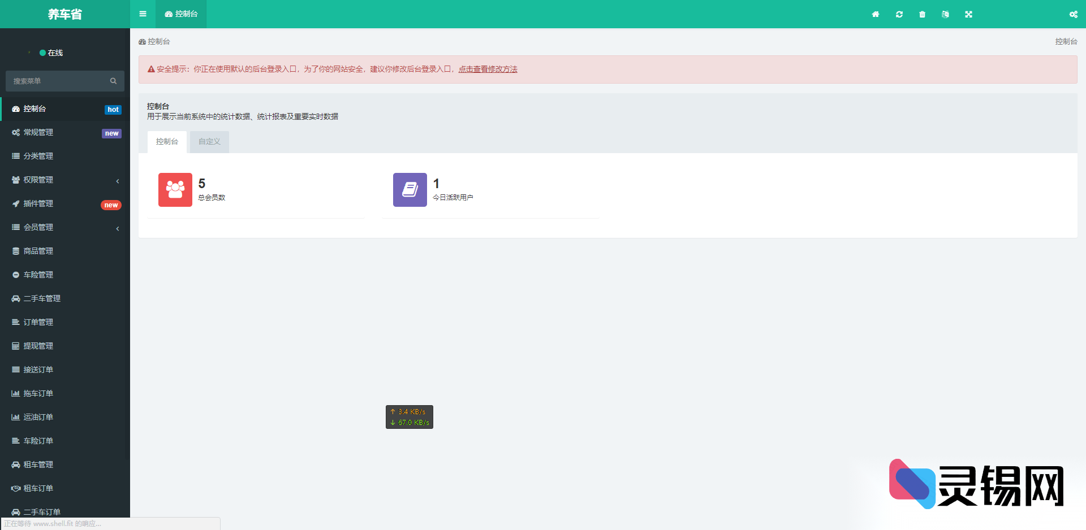Open settings cogs icon at top right

[1073, 14]
